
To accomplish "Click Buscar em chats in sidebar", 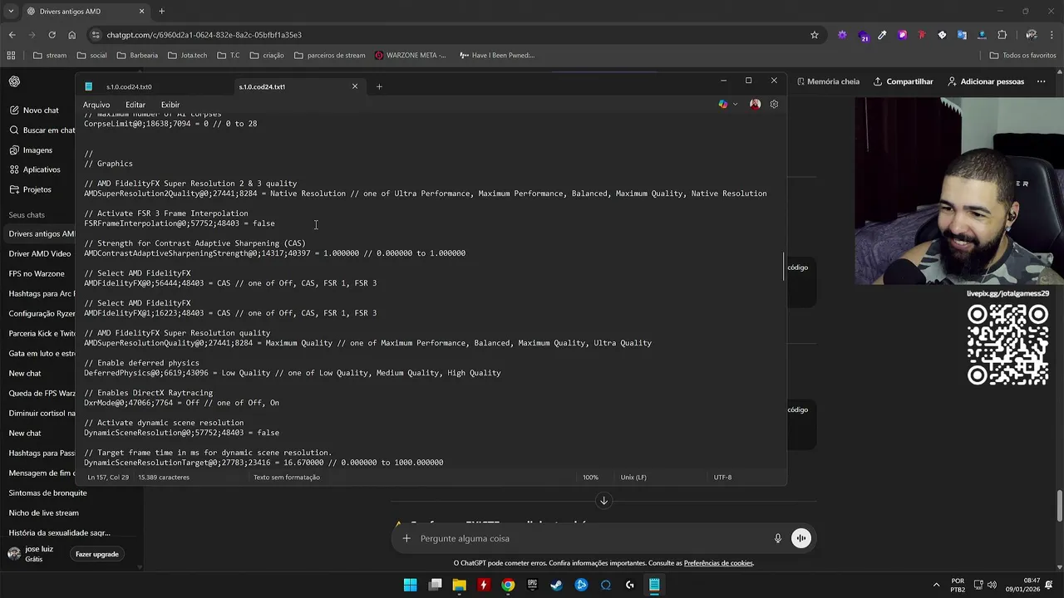I will point(40,130).
